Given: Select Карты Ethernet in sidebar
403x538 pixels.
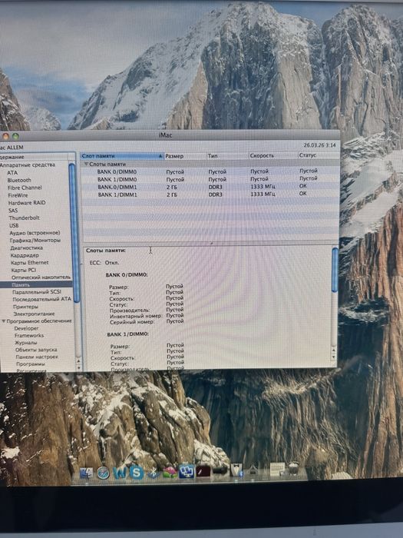Looking at the screenshot, I should (30, 263).
